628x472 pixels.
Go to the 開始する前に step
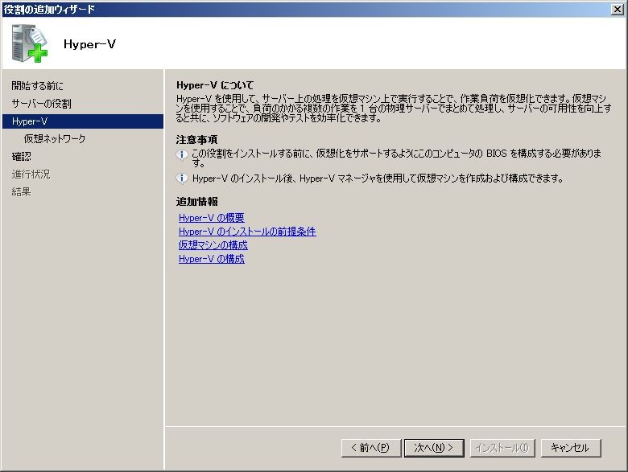(x=37, y=85)
